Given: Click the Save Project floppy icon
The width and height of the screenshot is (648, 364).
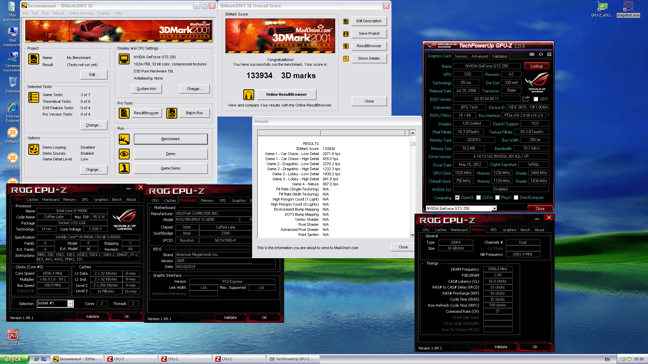Looking at the screenshot, I should [x=346, y=34].
